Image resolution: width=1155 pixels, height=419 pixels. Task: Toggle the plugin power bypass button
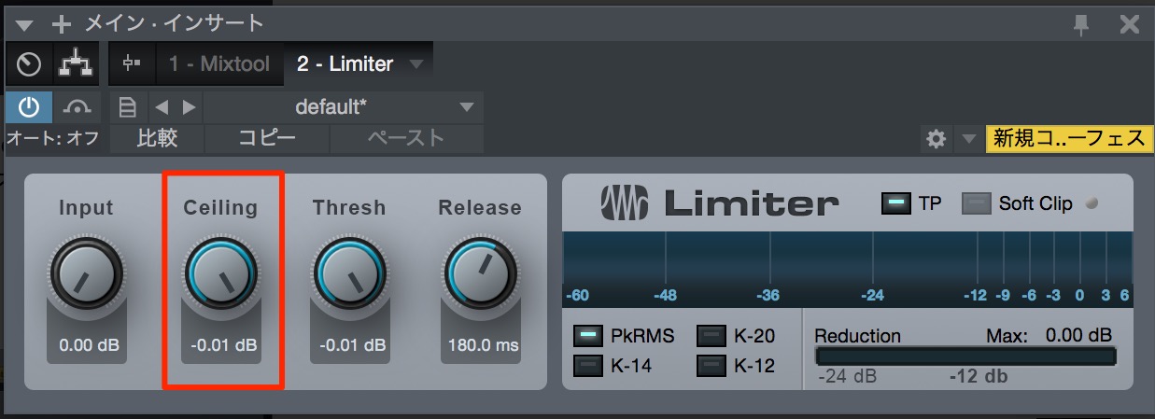pos(29,107)
